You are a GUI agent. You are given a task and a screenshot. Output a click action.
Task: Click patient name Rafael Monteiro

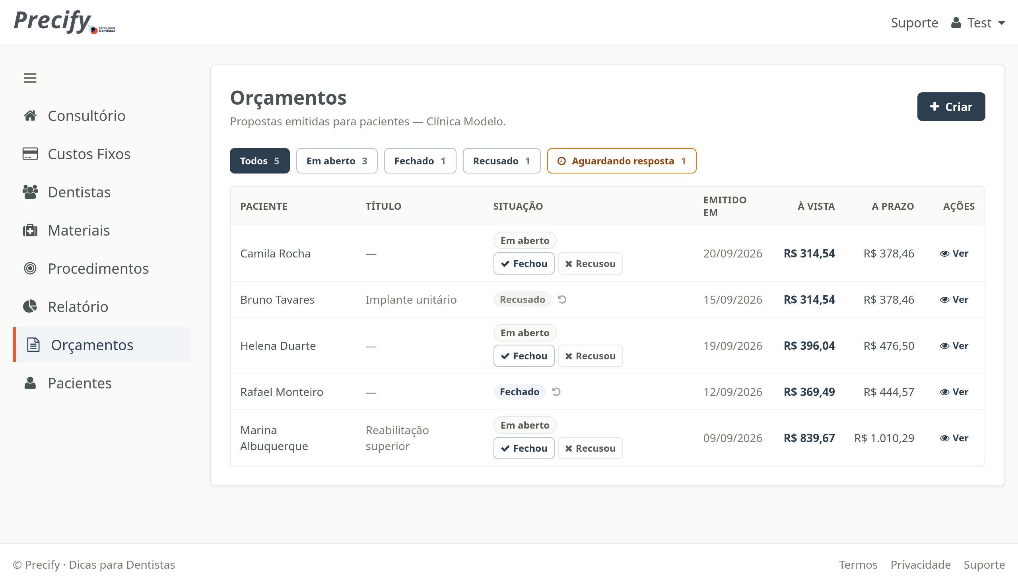point(282,392)
